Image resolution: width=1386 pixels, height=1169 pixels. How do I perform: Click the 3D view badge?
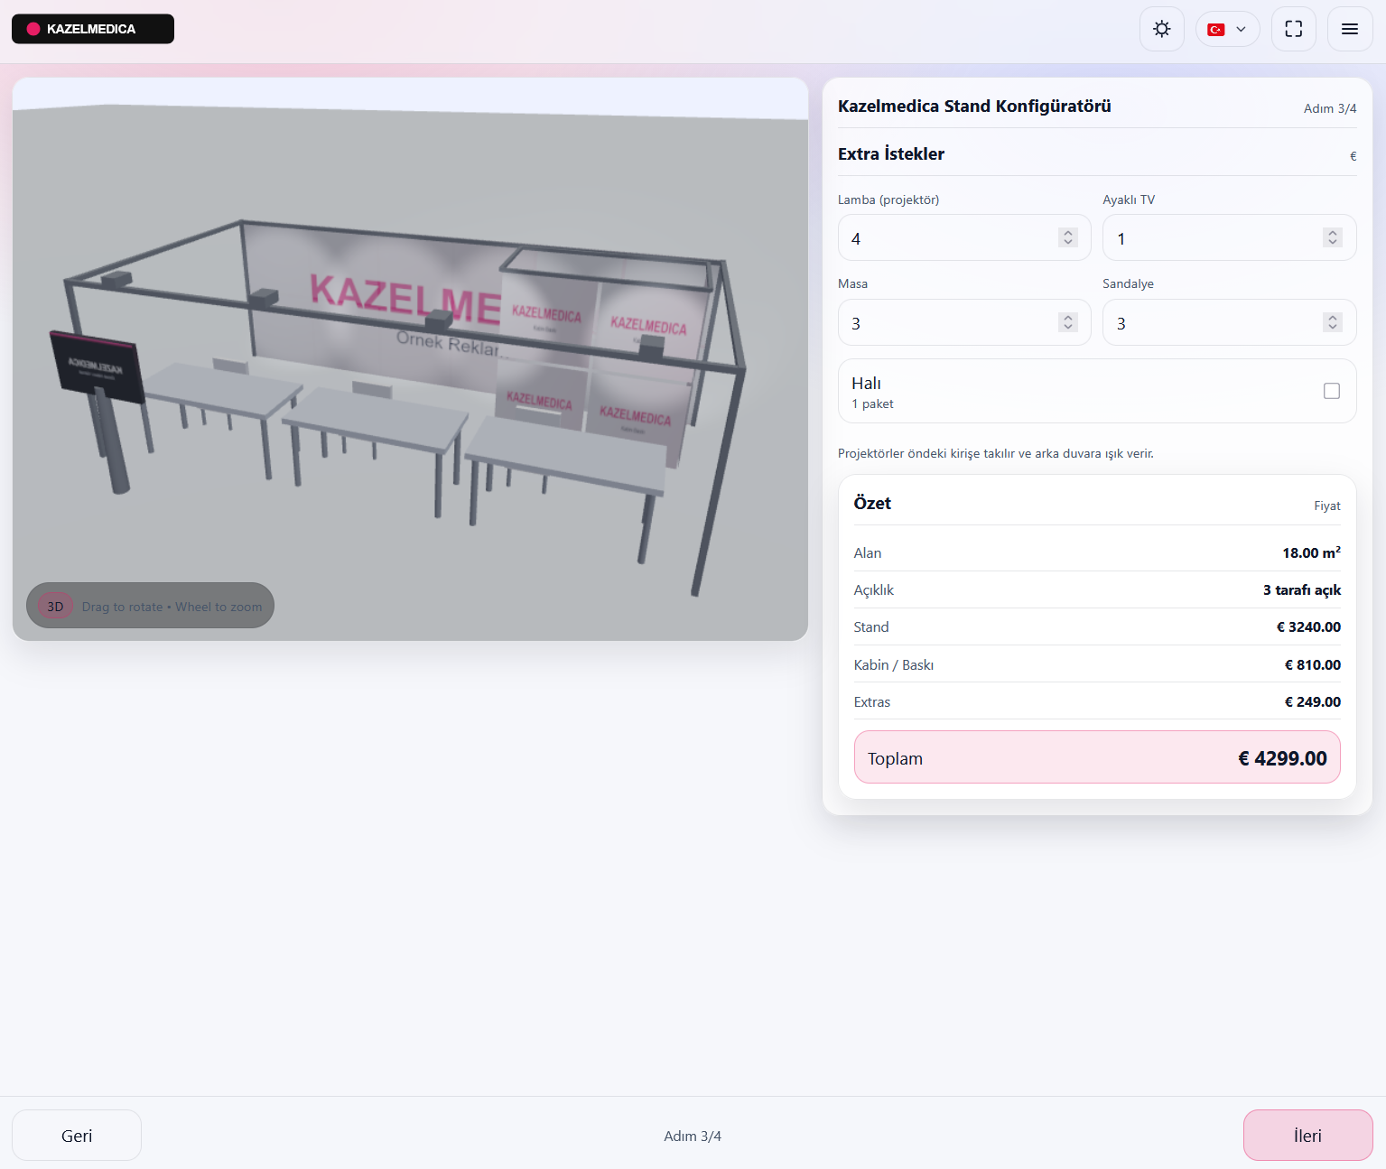(55, 606)
